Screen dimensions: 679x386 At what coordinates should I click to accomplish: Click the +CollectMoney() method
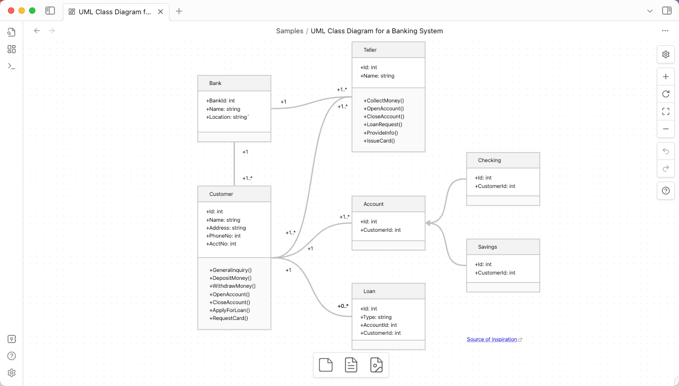[x=384, y=100]
